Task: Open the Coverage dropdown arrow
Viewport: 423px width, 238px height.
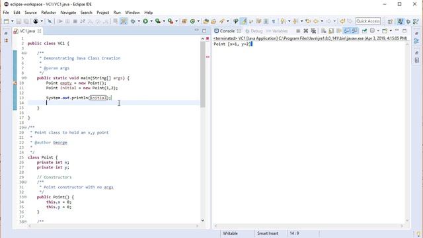Action: point(164,21)
